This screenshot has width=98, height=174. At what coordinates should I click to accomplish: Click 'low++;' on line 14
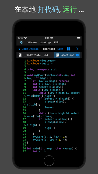pos(49,107)
